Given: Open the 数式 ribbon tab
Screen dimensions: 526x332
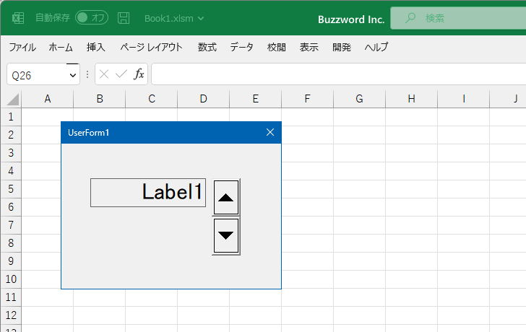Looking at the screenshot, I should (x=207, y=47).
